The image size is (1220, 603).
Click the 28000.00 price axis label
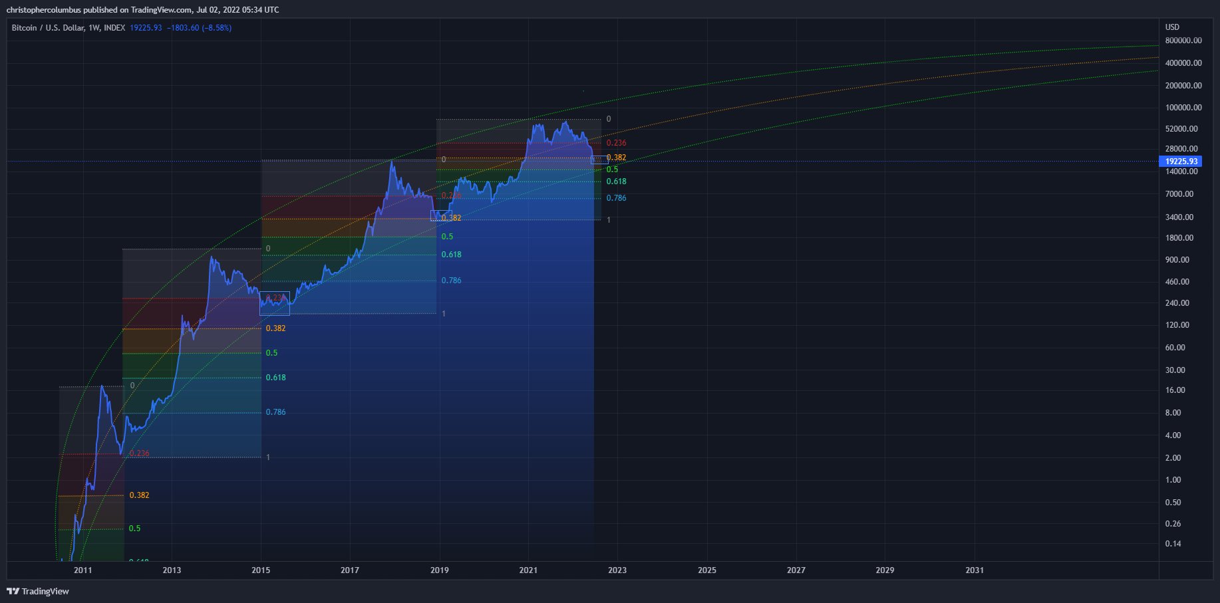[1181, 149]
